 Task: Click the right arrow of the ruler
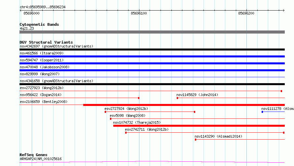[x=283, y=10]
